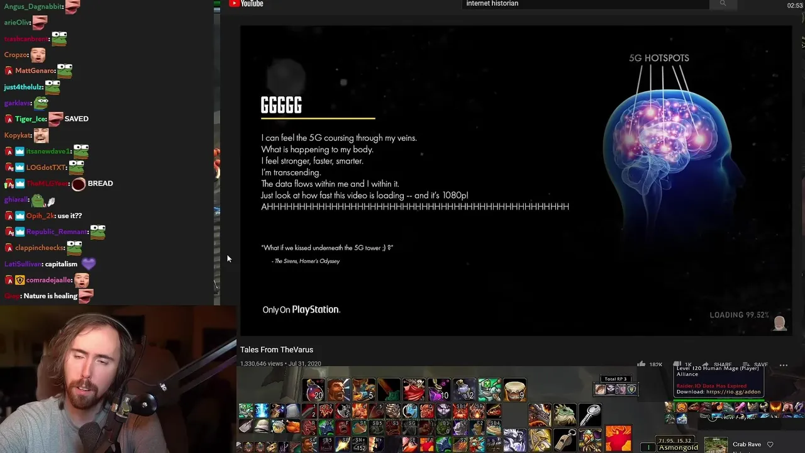Click chat username LOGdotTXT
The height and width of the screenshot is (453, 805).
point(45,167)
